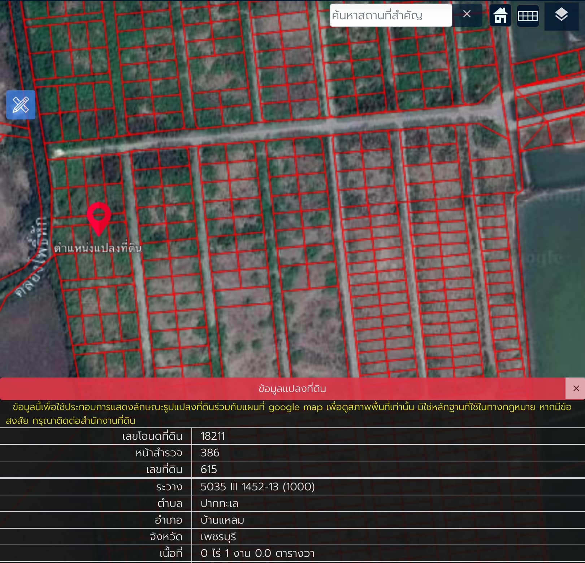The height and width of the screenshot is (563, 585).
Task: Click the home icon button
Action: 500,15
